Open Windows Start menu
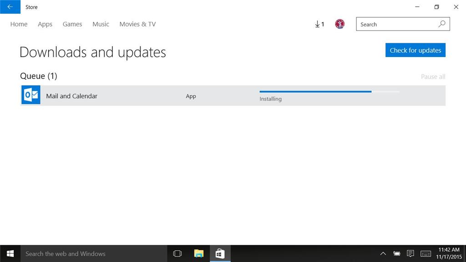 click(10, 254)
